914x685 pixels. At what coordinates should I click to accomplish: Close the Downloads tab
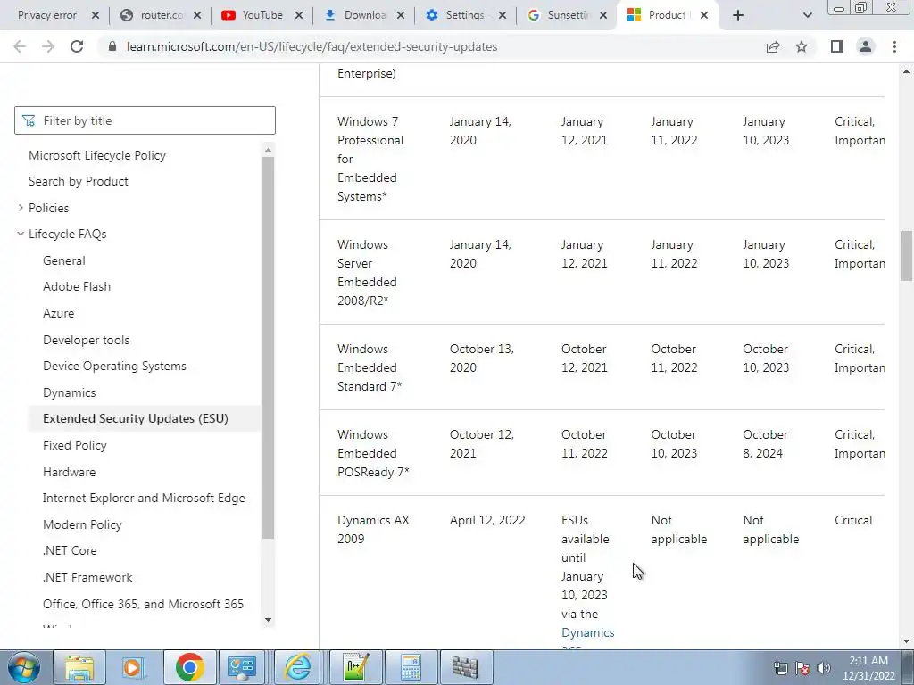point(401,15)
